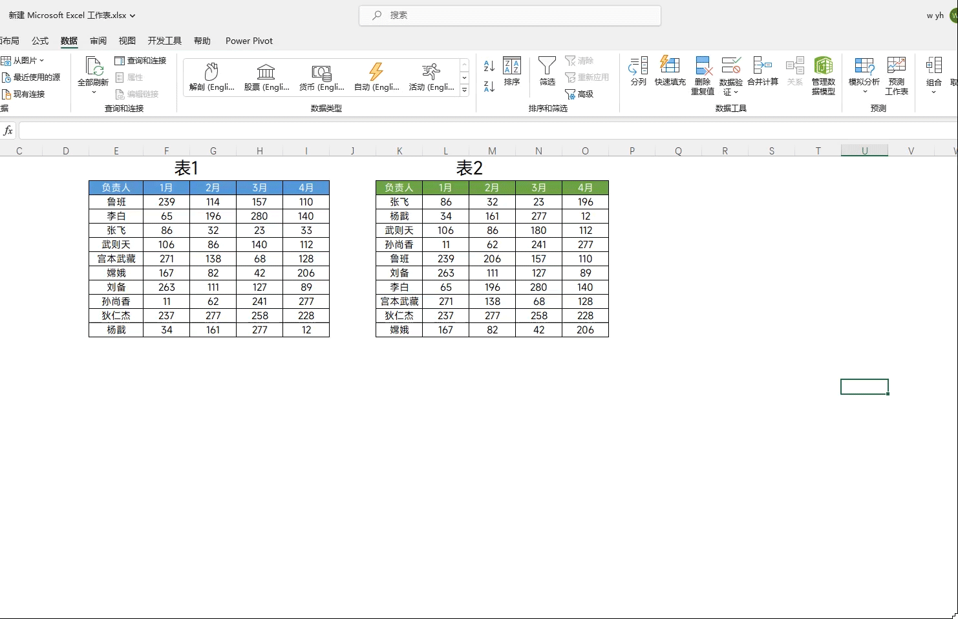This screenshot has height=619, width=958.
Task: Click the Existing Connections icon
Action: (6, 94)
